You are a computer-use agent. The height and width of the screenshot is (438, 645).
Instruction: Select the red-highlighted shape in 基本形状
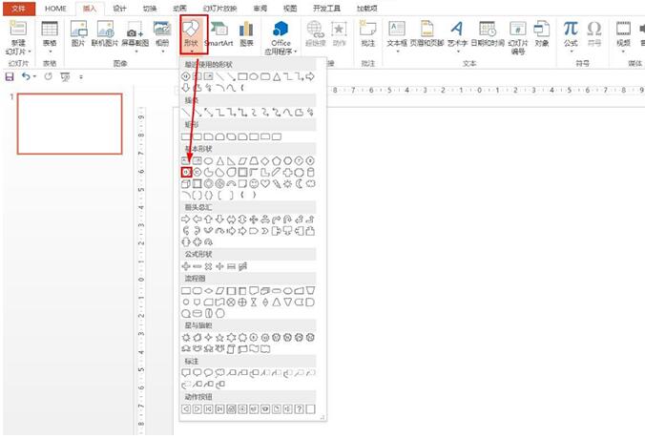coord(187,172)
